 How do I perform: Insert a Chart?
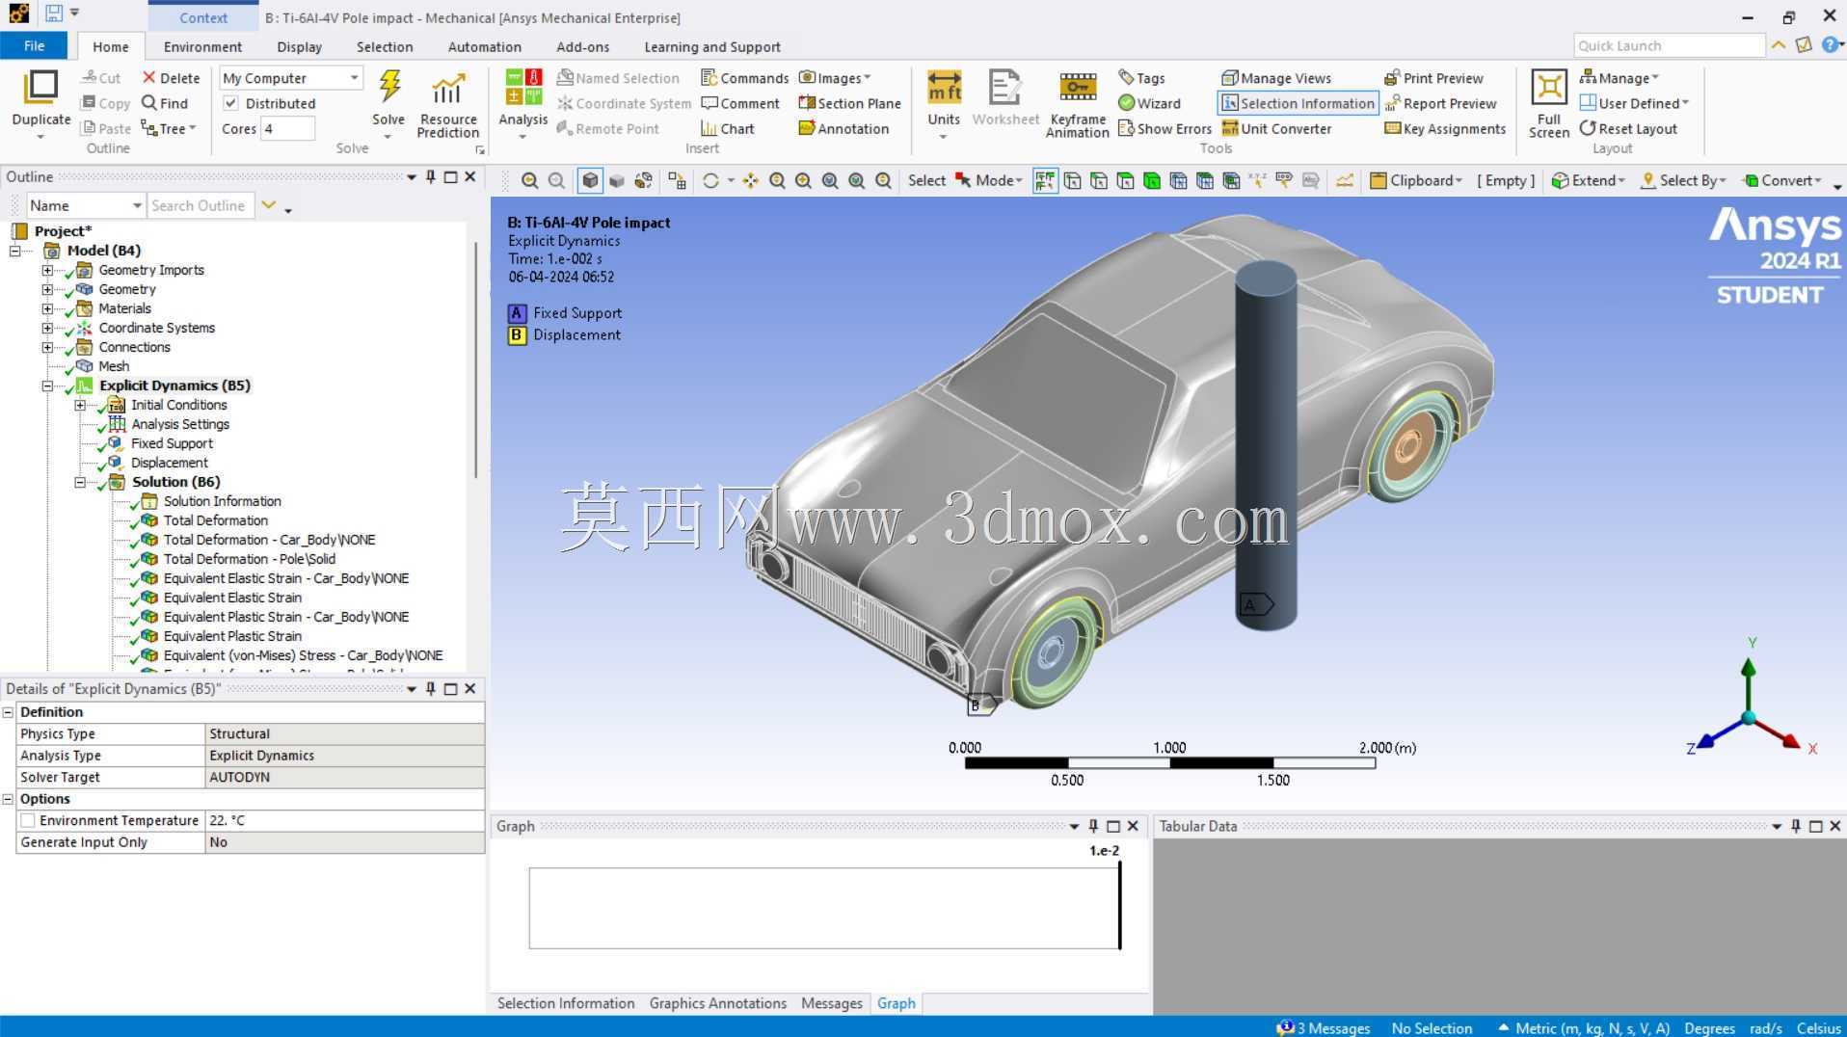point(728,128)
